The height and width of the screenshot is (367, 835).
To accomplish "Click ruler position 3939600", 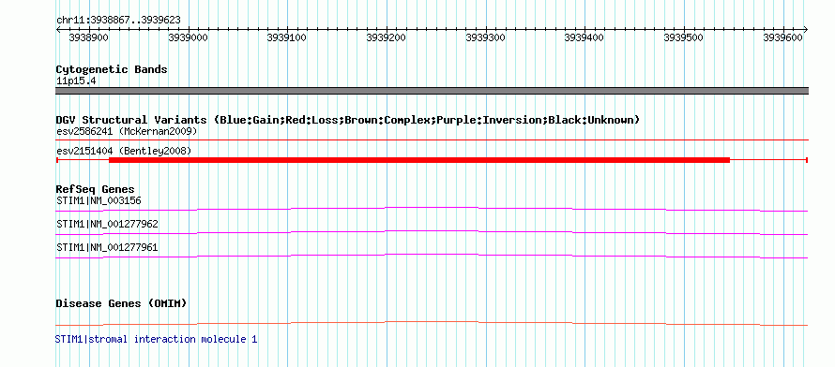I will 782,37.
